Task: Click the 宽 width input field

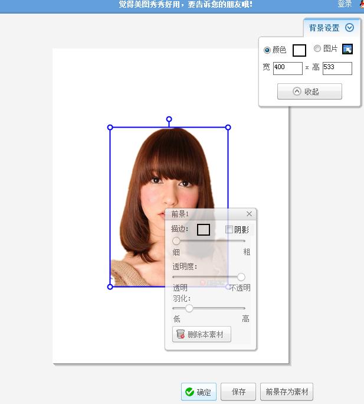Action: click(287, 68)
